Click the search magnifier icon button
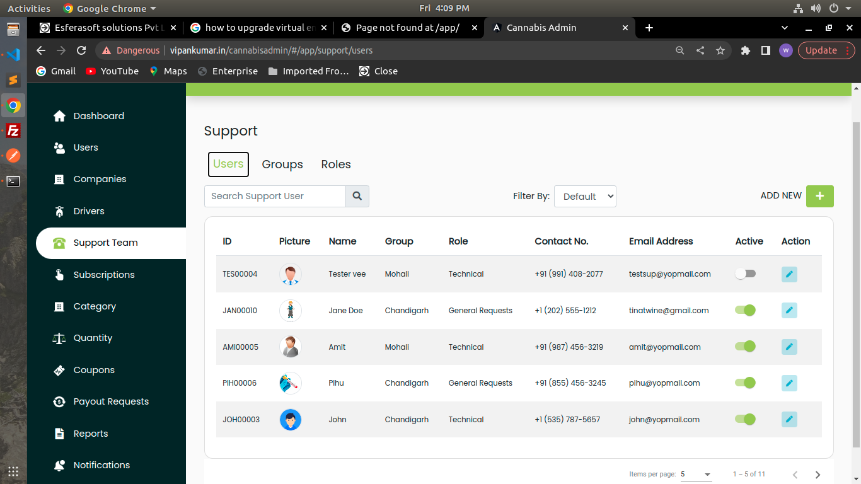This screenshot has width=861, height=484. (x=357, y=196)
